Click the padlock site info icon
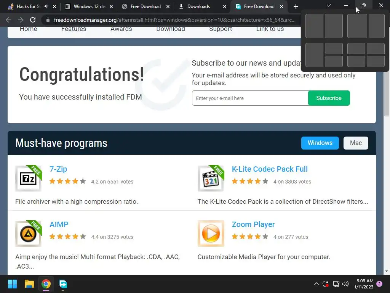This screenshot has width=390, height=293. (x=48, y=20)
